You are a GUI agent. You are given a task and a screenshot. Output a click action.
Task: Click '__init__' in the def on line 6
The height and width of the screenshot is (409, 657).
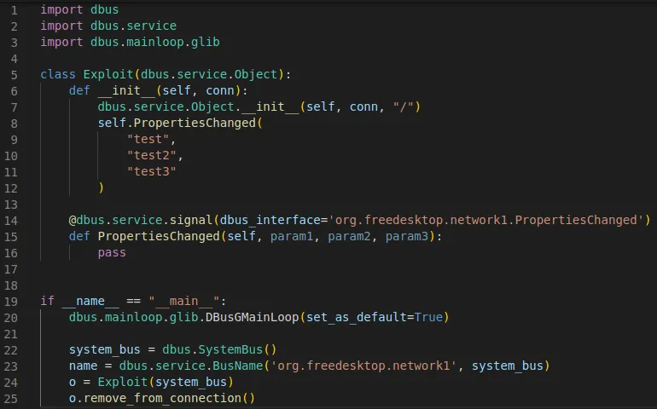pos(126,91)
